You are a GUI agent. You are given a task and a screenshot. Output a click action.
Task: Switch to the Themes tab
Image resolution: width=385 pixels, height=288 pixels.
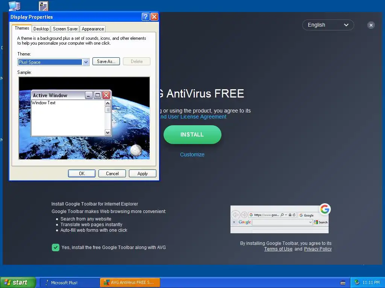[x=22, y=28]
